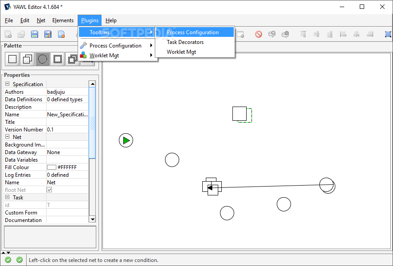This screenshot has width=393, height=266.
Task: Click the properties scrollbar down arrow
Action: (x=93, y=219)
